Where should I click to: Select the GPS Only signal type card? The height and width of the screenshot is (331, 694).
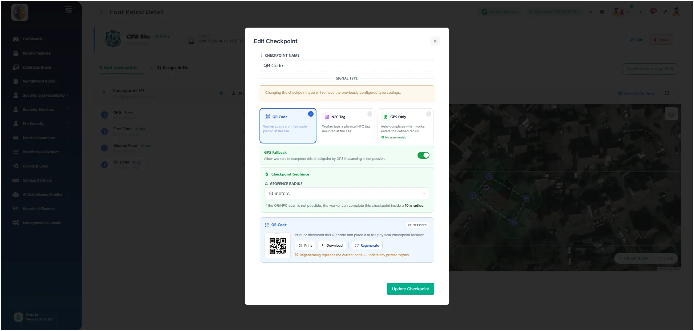405,126
